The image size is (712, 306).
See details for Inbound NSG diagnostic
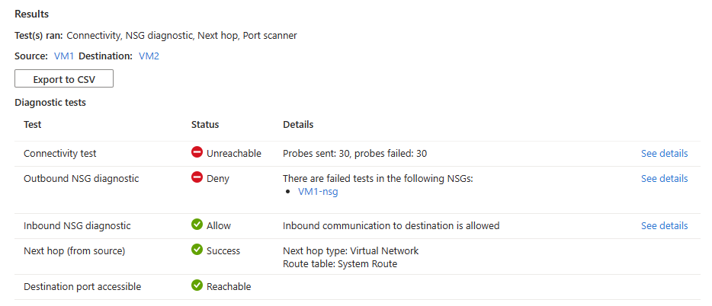coord(664,225)
